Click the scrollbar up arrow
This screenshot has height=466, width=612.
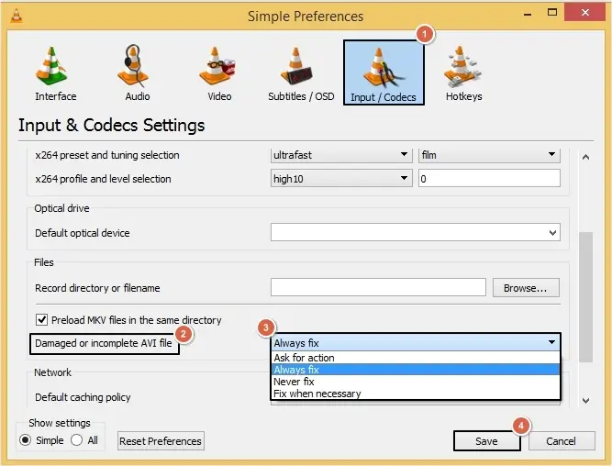point(585,157)
